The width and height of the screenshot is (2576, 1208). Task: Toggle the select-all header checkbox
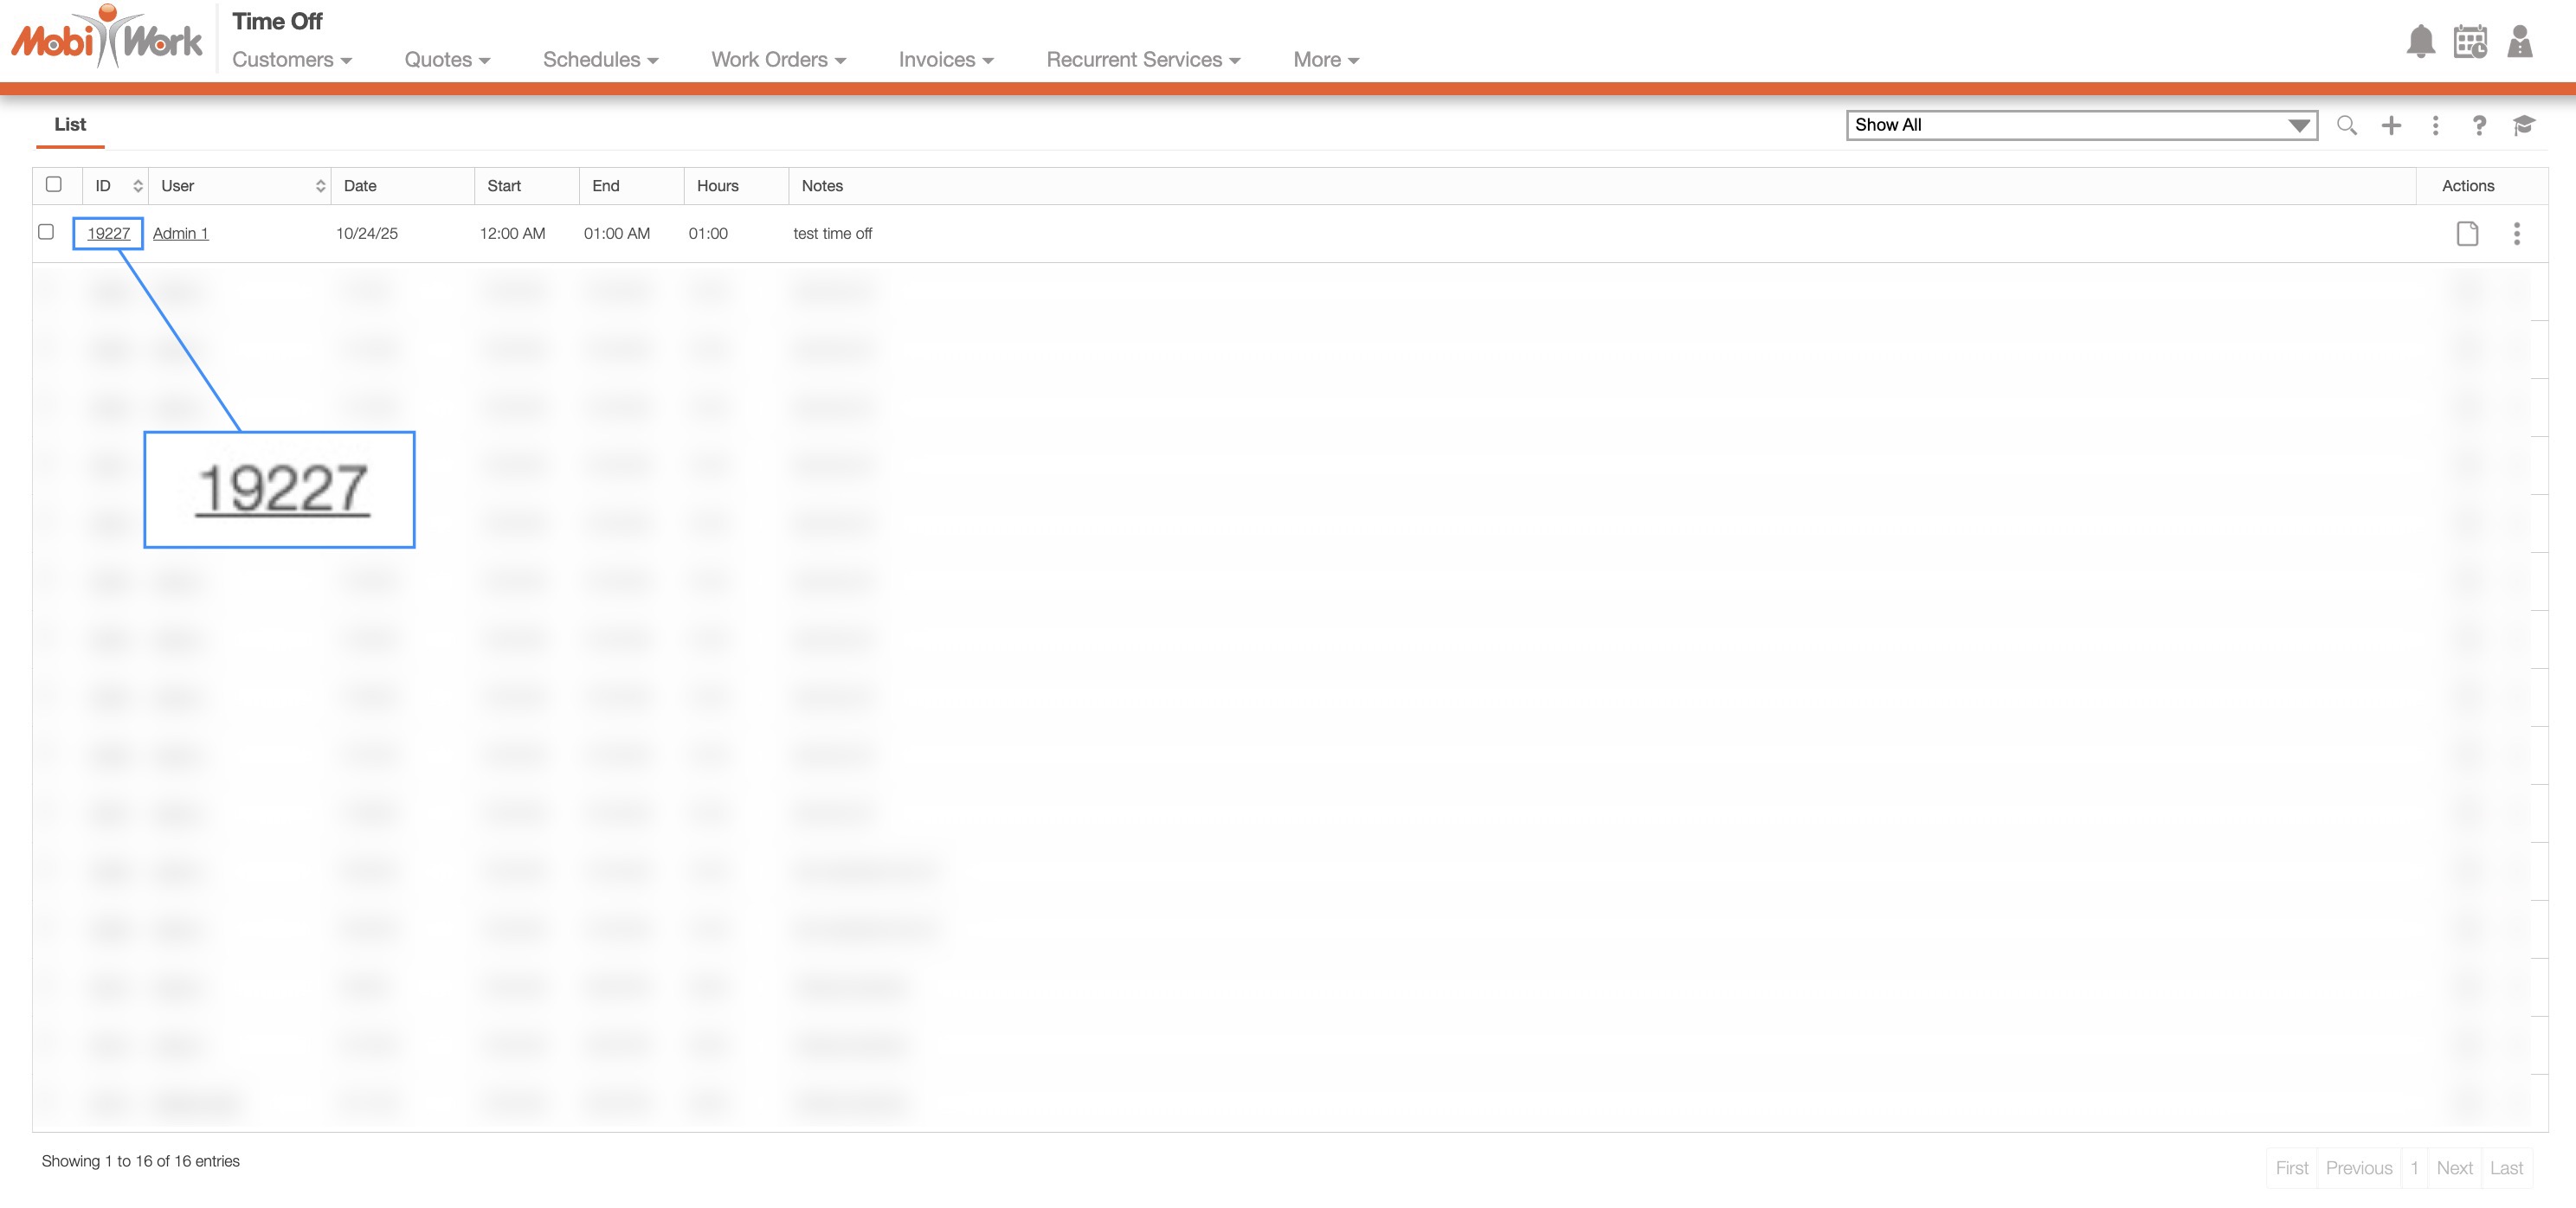[54, 184]
